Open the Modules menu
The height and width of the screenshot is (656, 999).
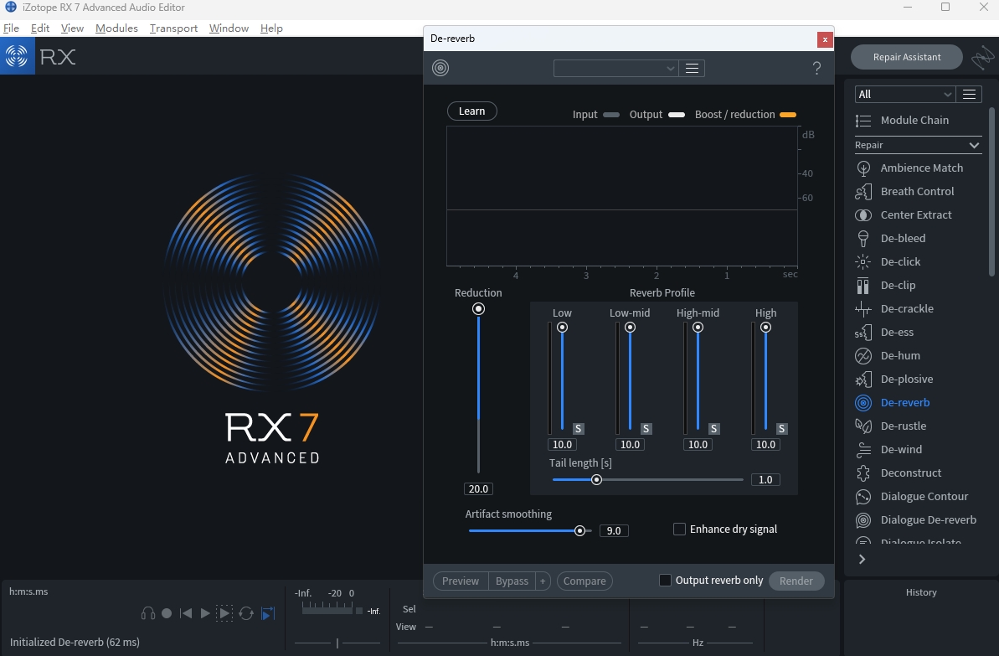116,28
